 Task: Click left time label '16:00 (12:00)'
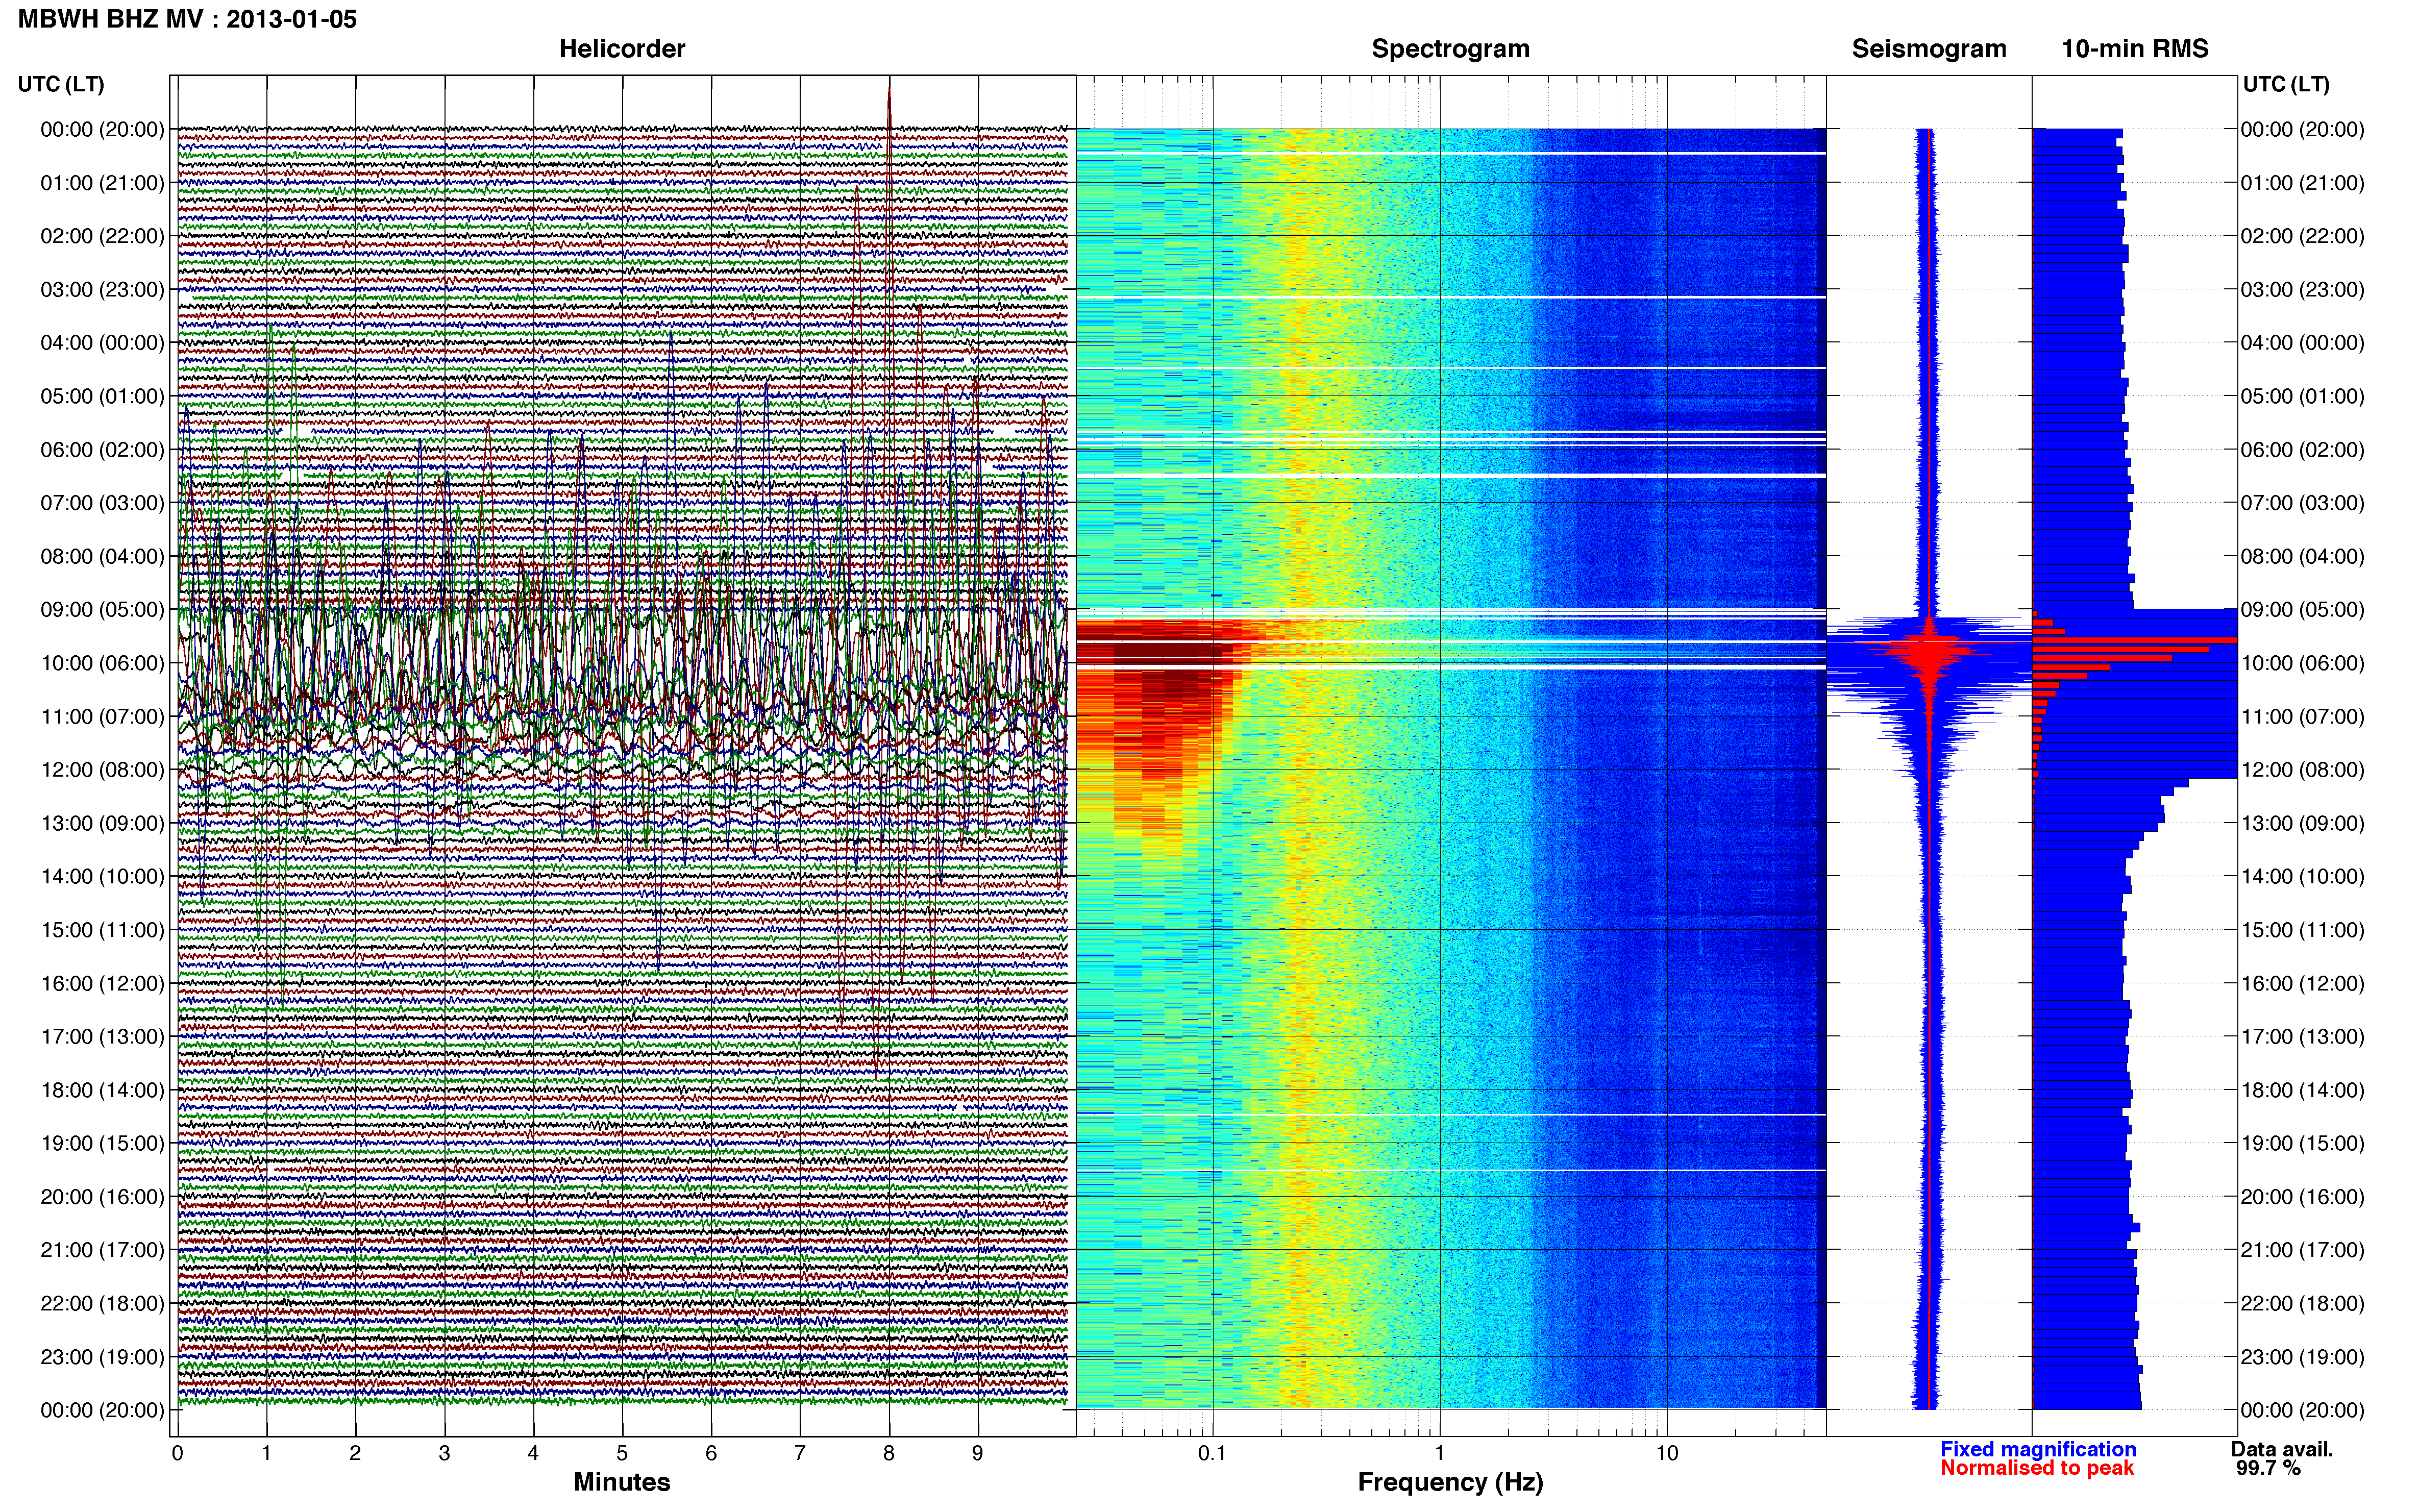coord(102,983)
